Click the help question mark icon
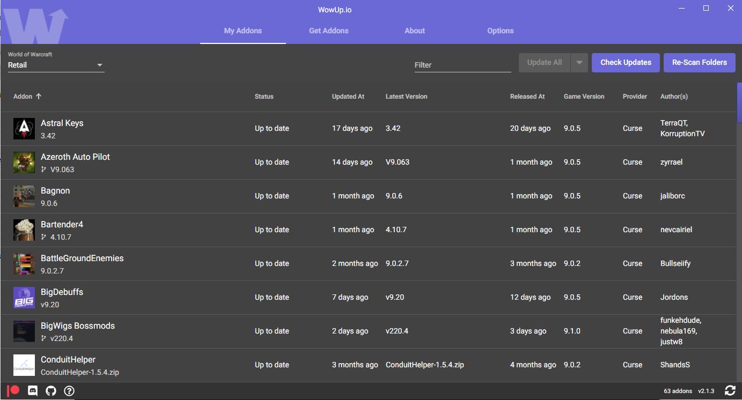This screenshot has height=400, width=742. click(69, 391)
